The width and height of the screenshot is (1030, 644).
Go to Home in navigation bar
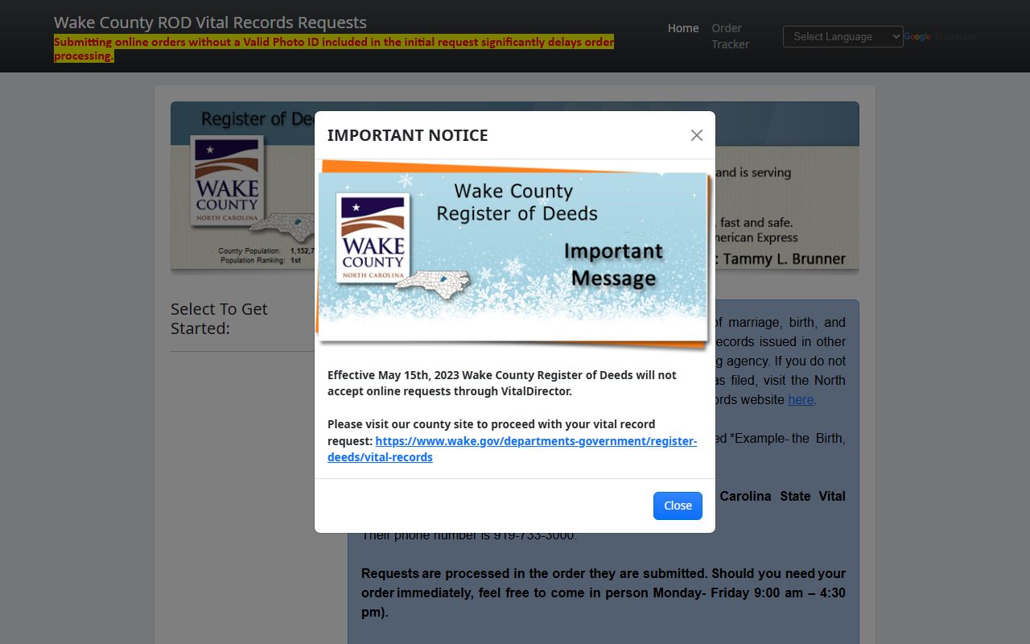(683, 28)
